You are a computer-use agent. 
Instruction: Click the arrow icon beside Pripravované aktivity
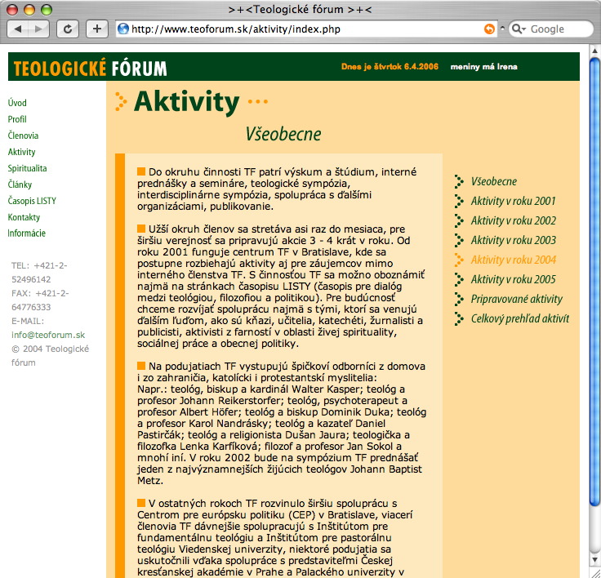coord(459,299)
